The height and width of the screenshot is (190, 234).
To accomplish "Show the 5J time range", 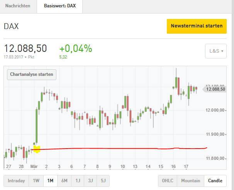I will click(103, 181).
